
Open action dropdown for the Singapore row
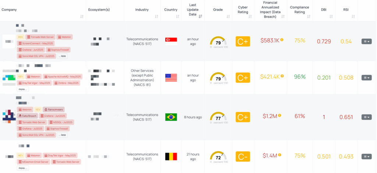click(x=366, y=41)
